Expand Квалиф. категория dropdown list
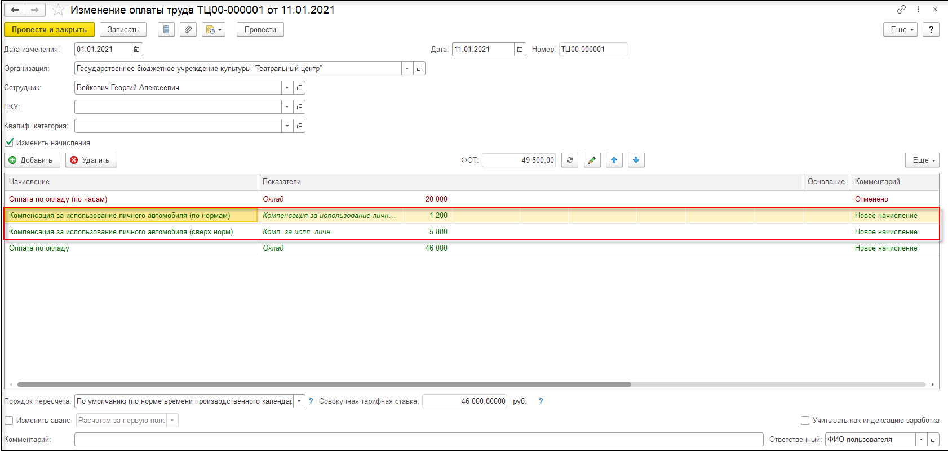The height and width of the screenshot is (451, 948). pyautogui.click(x=287, y=126)
